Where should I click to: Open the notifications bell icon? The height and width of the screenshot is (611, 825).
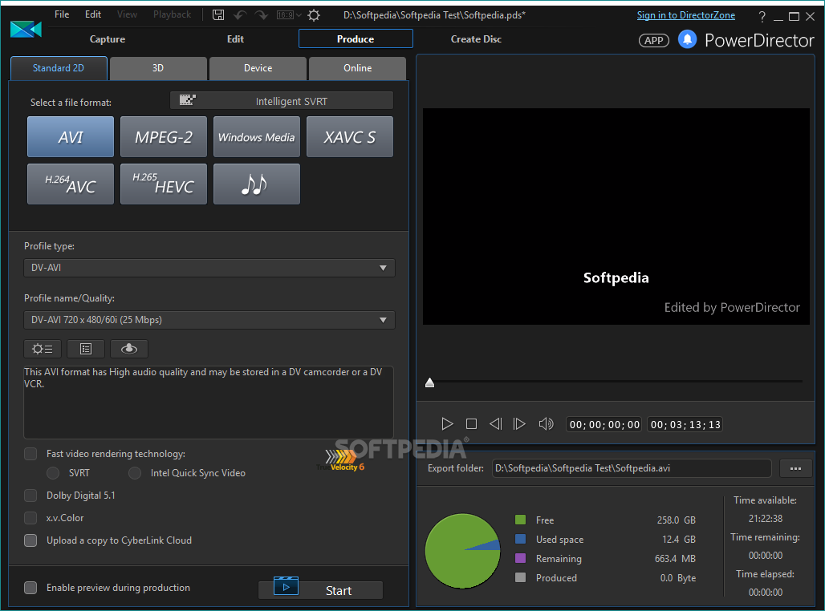pyautogui.click(x=687, y=39)
